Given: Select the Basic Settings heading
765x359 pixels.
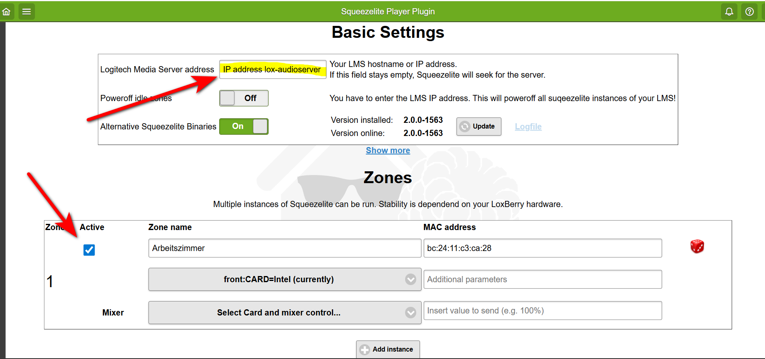Looking at the screenshot, I should pos(388,32).
